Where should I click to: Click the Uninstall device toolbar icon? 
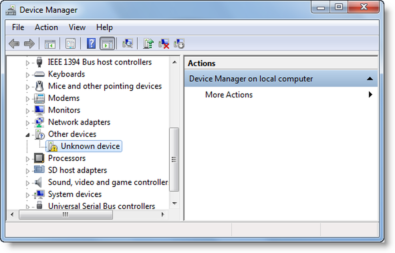pyautogui.click(x=163, y=43)
